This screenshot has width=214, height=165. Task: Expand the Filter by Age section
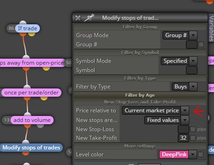pos(140,95)
